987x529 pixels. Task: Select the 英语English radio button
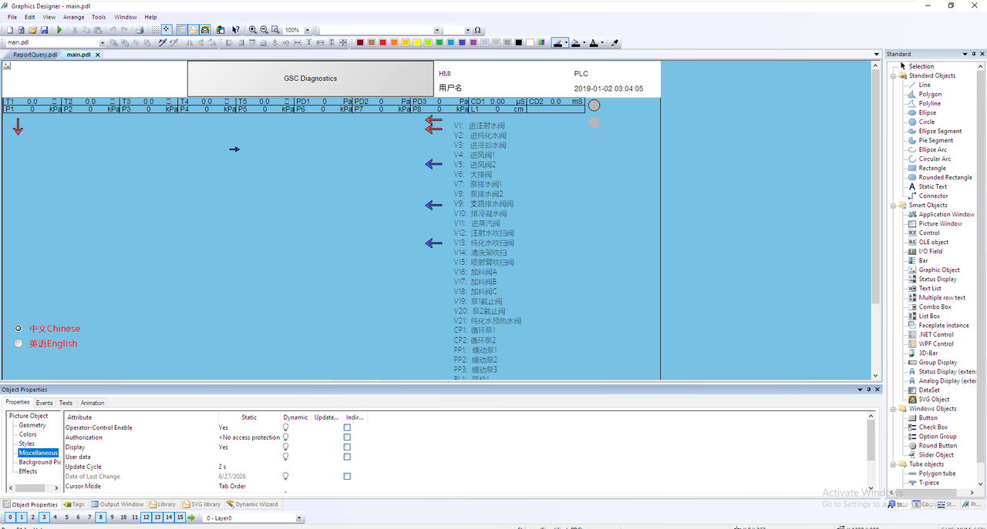click(x=19, y=343)
